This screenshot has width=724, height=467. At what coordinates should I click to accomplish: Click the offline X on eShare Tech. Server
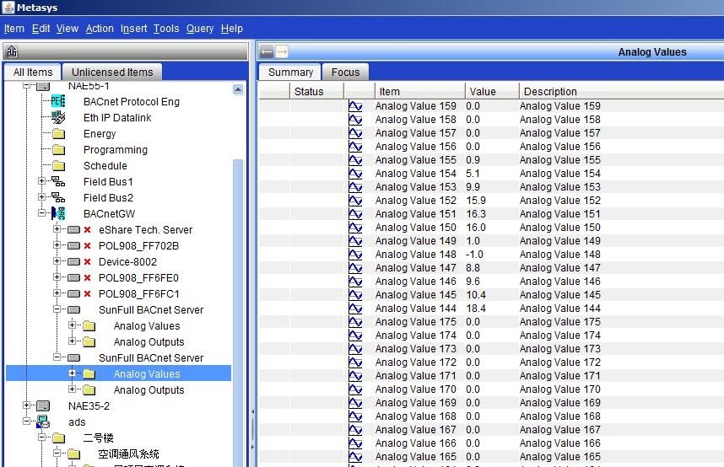[x=87, y=230]
